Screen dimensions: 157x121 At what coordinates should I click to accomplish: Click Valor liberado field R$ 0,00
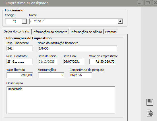pos(20,75)
